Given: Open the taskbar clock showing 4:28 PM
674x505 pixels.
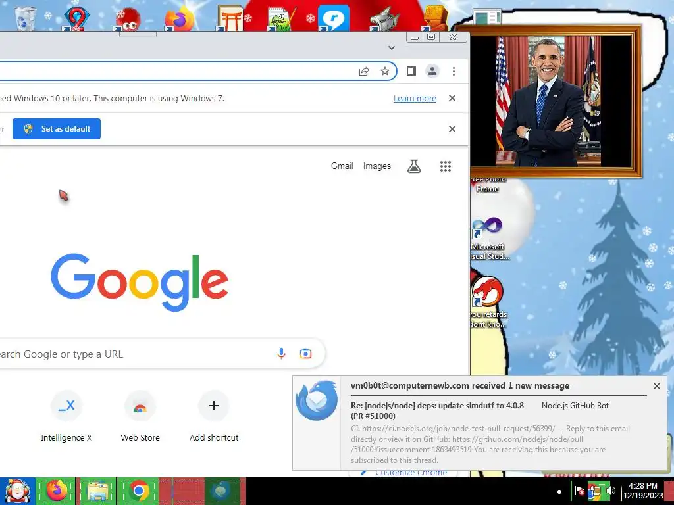Looking at the screenshot, I should pyautogui.click(x=643, y=491).
